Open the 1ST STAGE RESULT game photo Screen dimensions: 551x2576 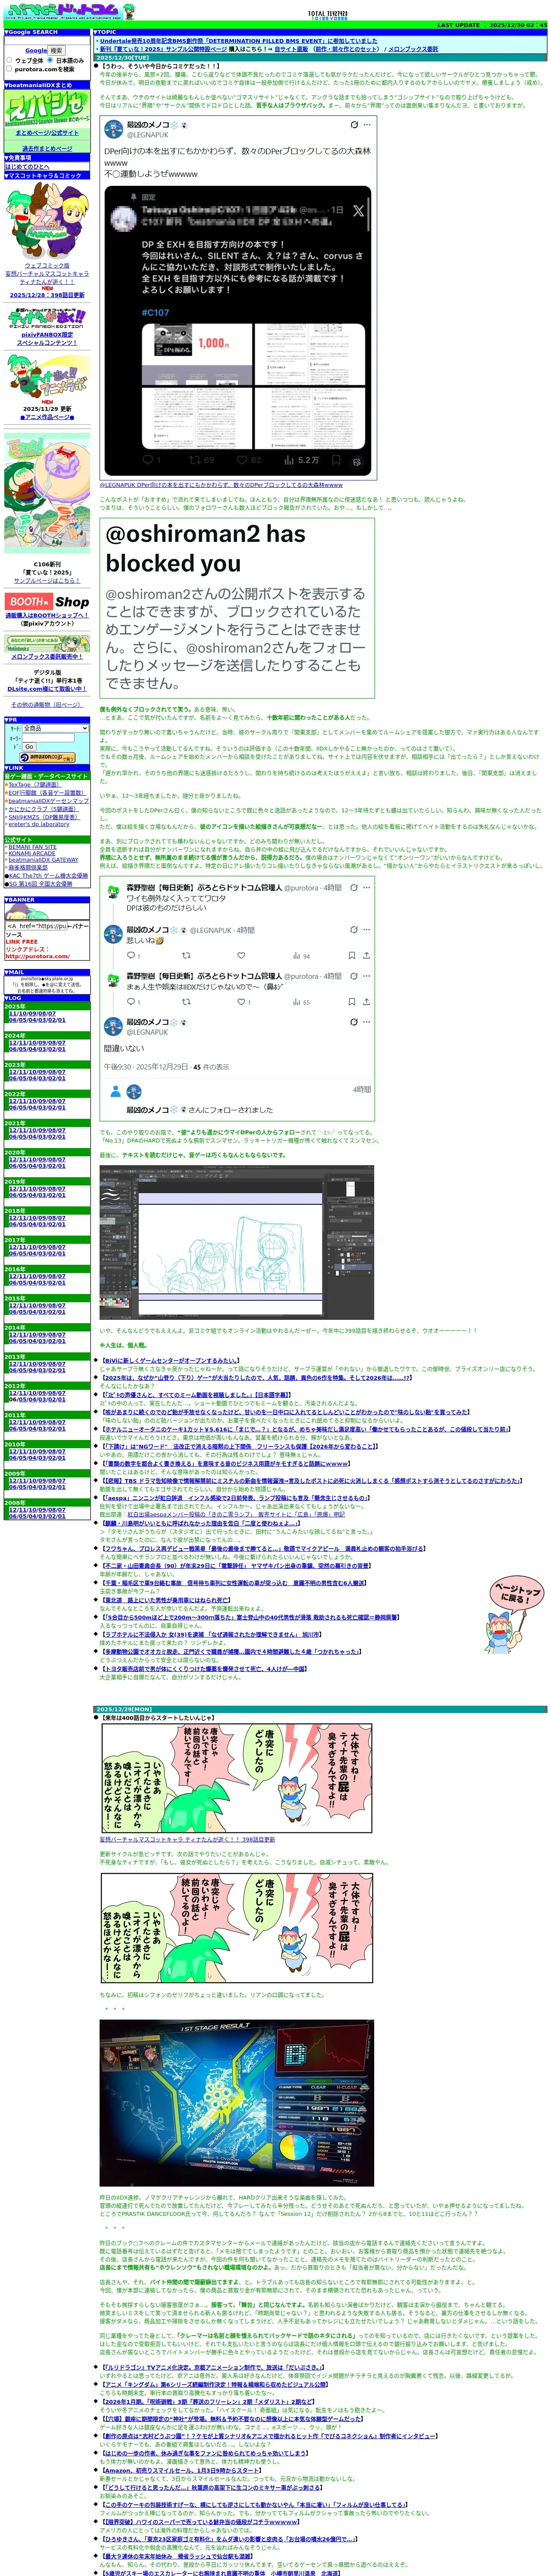point(236,2103)
